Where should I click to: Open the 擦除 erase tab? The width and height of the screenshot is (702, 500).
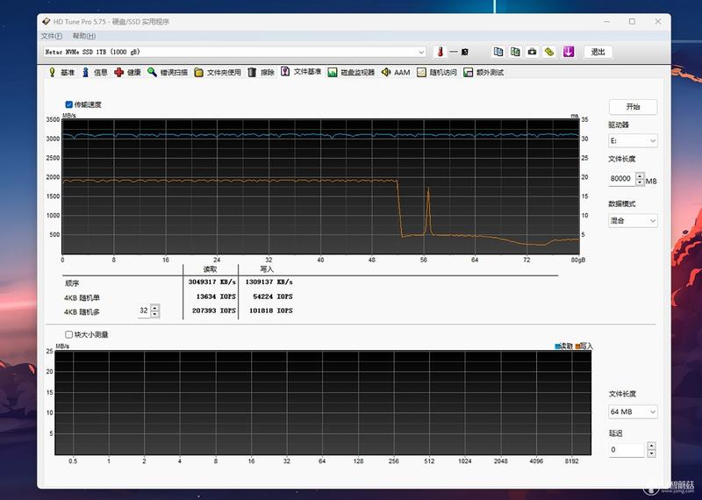(x=261, y=72)
